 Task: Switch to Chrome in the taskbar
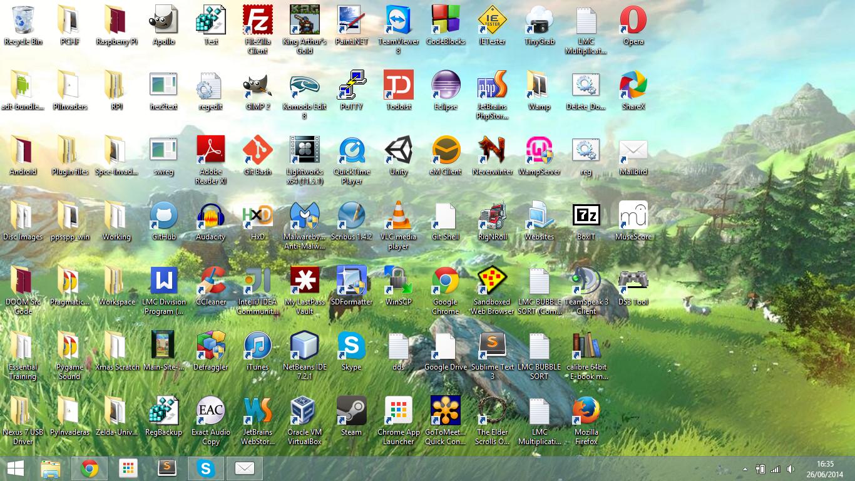[x=90, y=468]
